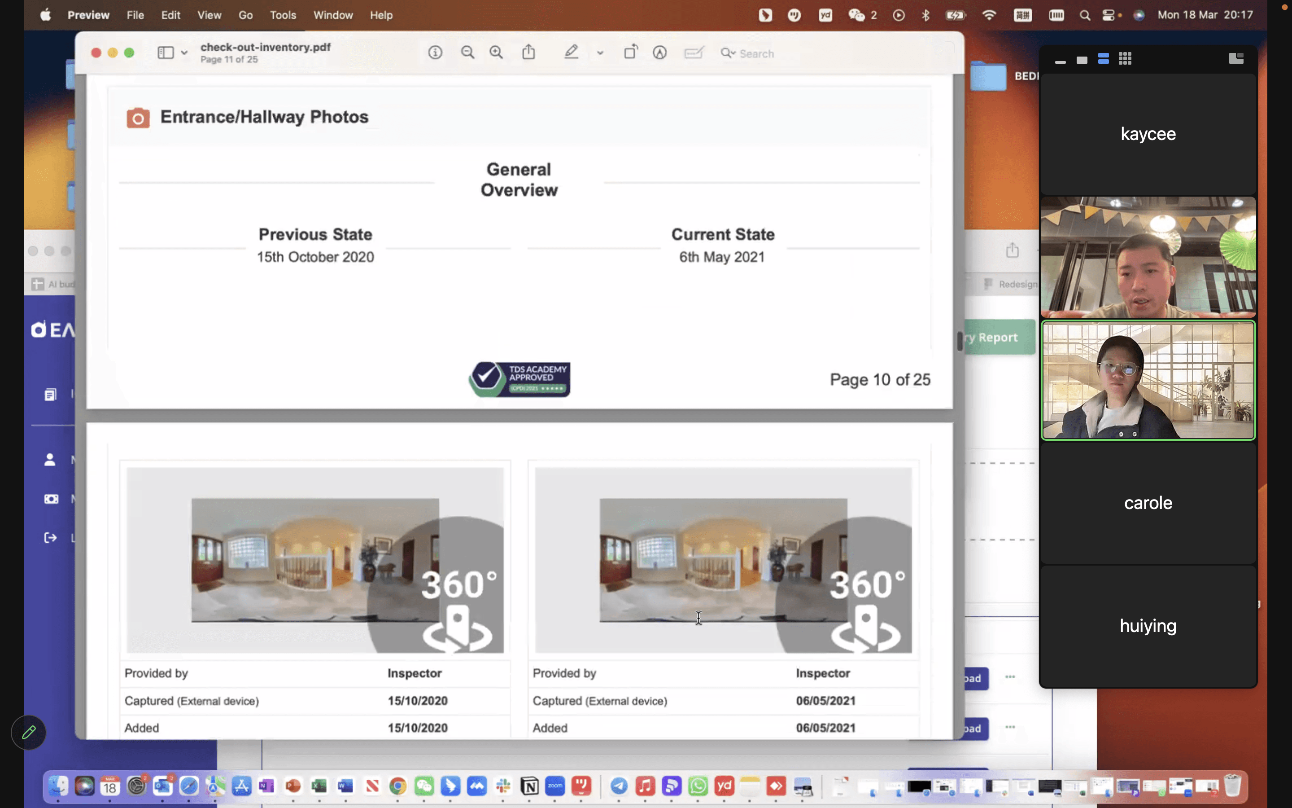
Task: Open the Go menu
Action: point(245,15)
